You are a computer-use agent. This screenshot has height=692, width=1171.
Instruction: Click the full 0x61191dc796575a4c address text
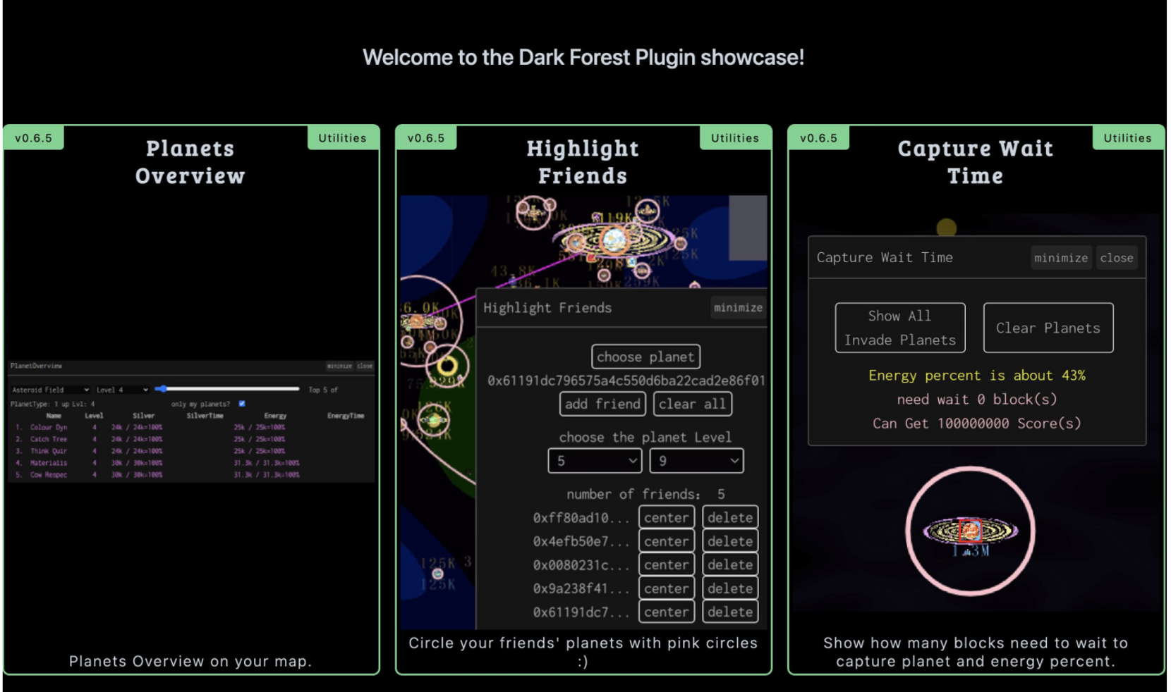click(626, 381)
